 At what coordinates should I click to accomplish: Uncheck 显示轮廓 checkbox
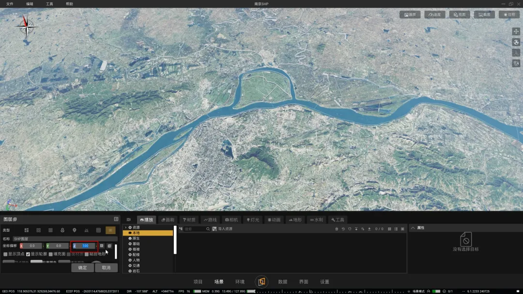tap(28, 254)
